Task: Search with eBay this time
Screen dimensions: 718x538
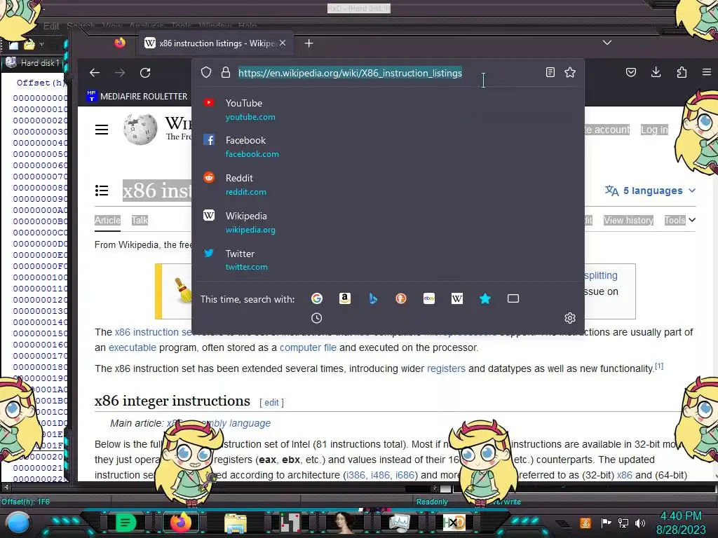Action: point(429,298)
